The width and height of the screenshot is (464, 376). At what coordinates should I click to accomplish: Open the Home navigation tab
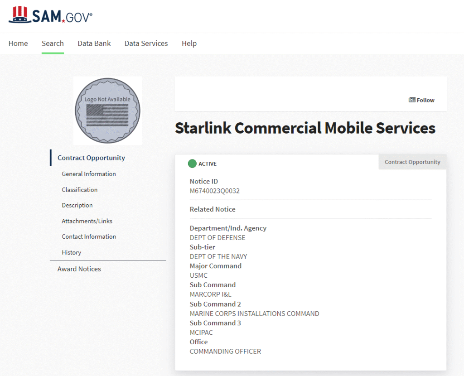(18, 43)
